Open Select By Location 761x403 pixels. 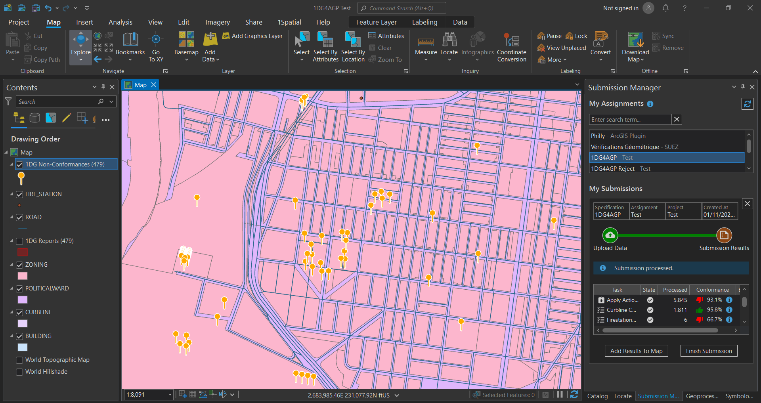353,47
